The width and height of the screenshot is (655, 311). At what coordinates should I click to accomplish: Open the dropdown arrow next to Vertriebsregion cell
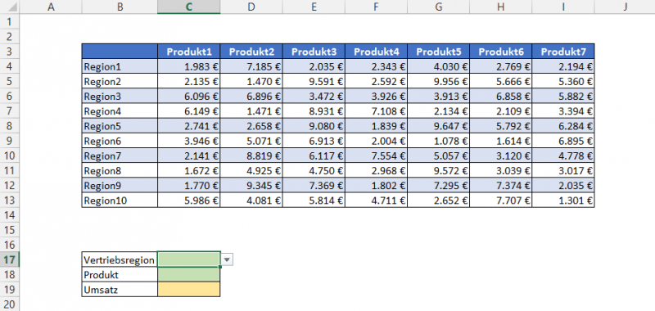pyautogui.click(x=227, y=260)
